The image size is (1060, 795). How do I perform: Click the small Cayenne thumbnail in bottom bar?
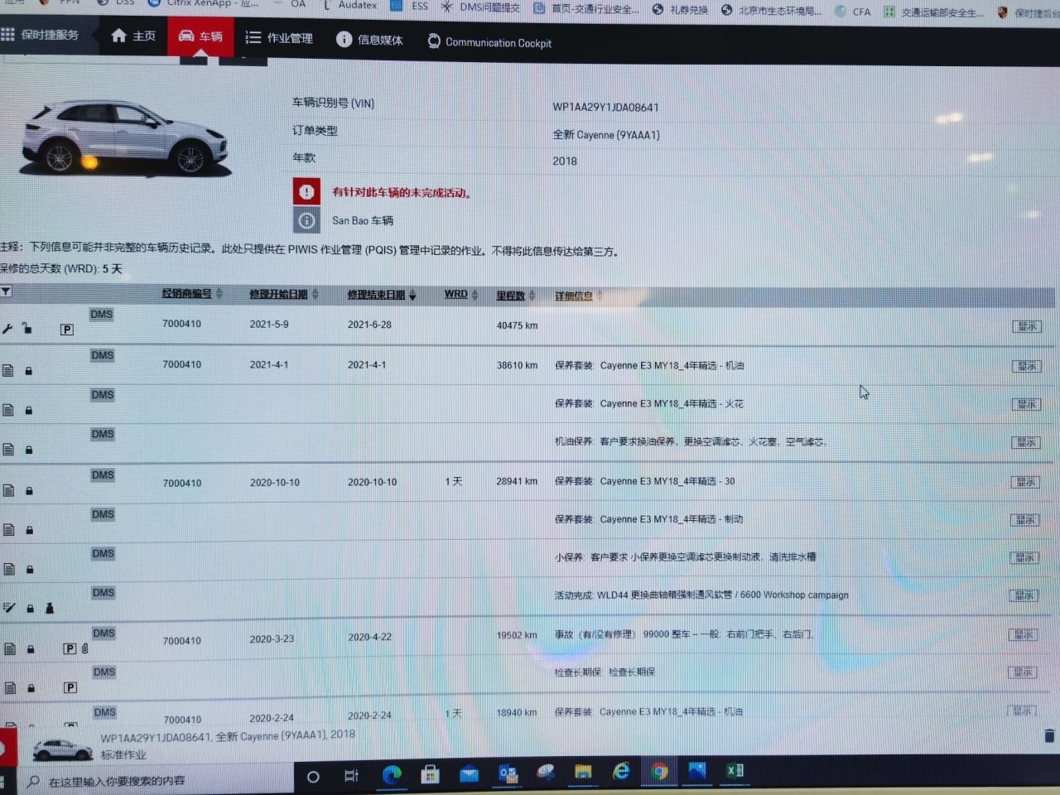pos(61,749)
